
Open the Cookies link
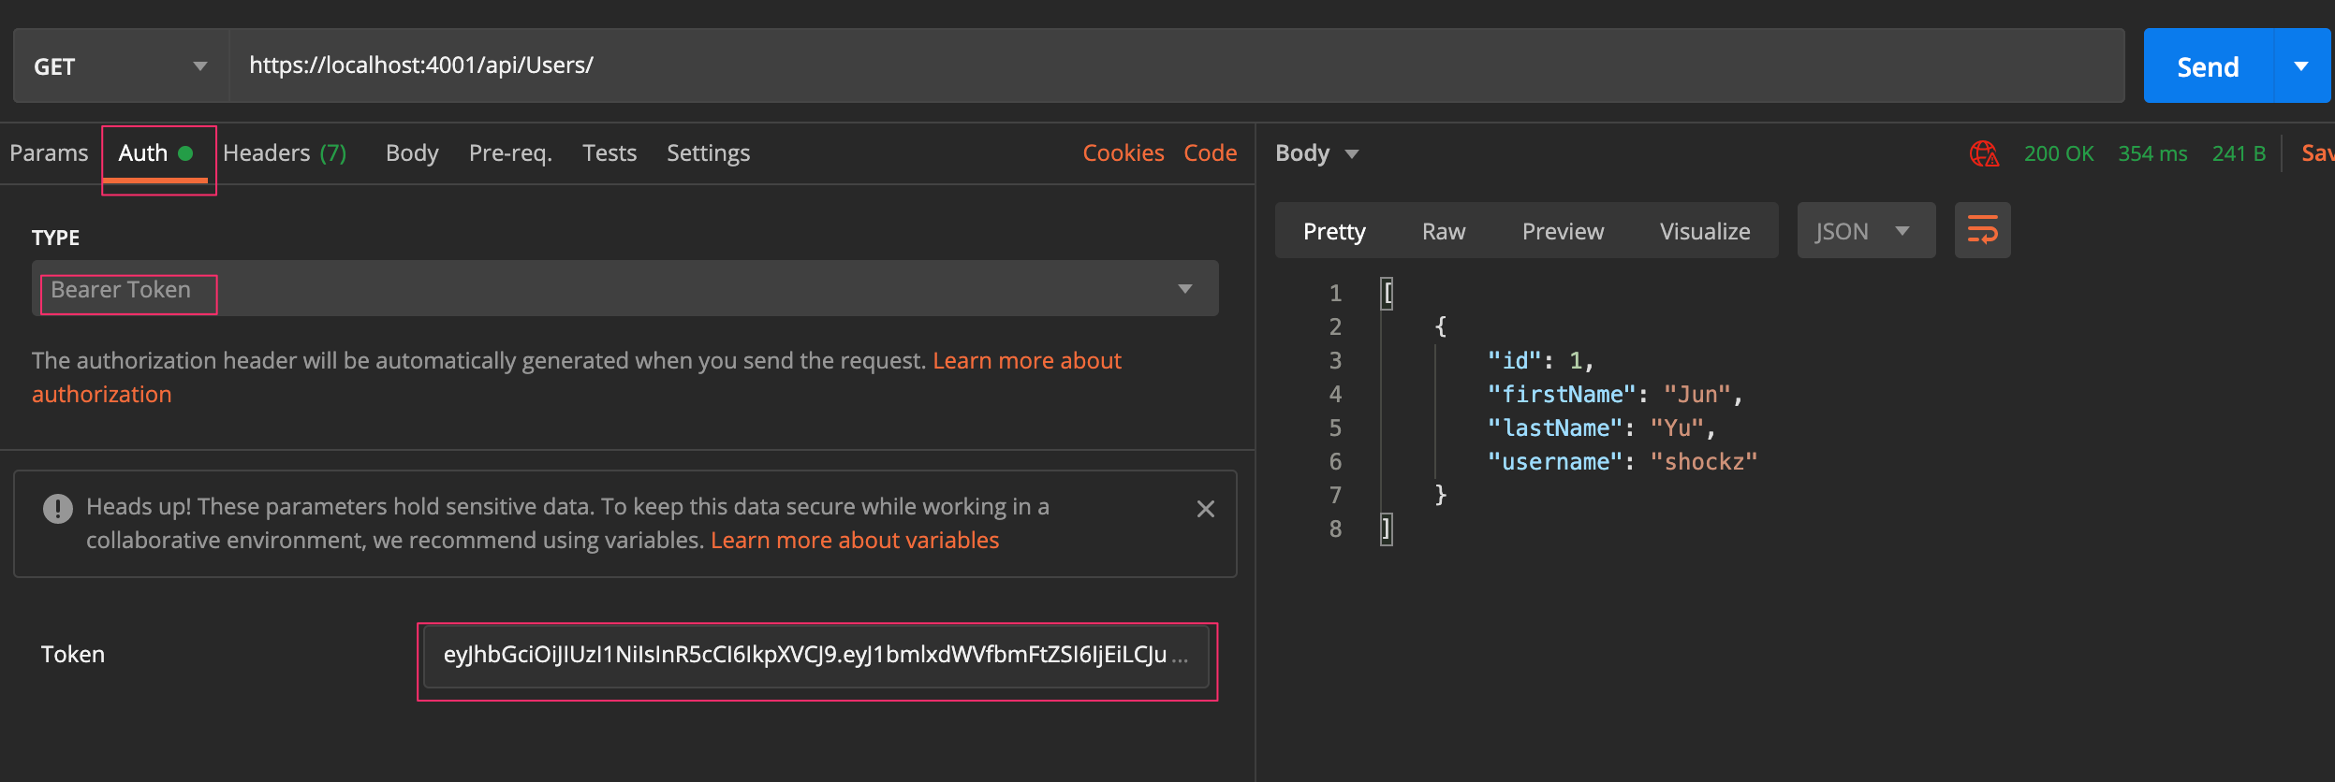tap(1123, 153)
